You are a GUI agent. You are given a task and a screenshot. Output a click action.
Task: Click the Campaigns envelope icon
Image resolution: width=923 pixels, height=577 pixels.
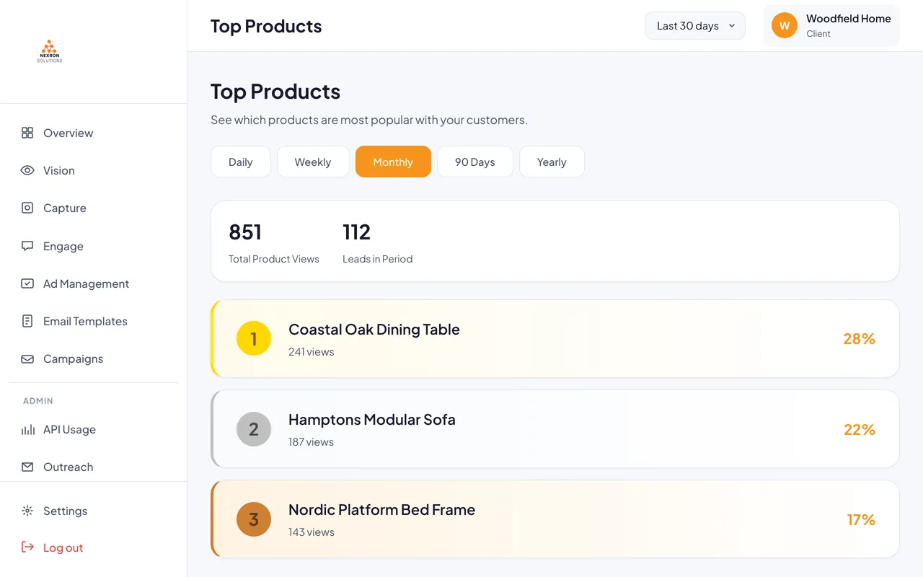click(27, 358)
